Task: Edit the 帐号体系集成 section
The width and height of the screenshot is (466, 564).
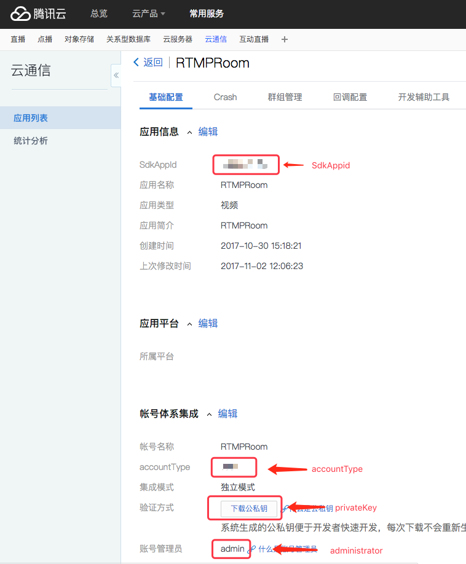Action: (228, 413)
